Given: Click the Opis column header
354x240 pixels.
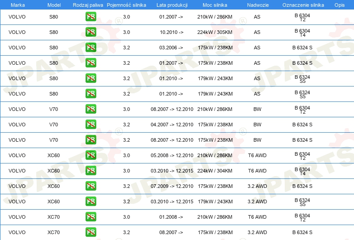Looking at the screenshot, I should point(340,5).
